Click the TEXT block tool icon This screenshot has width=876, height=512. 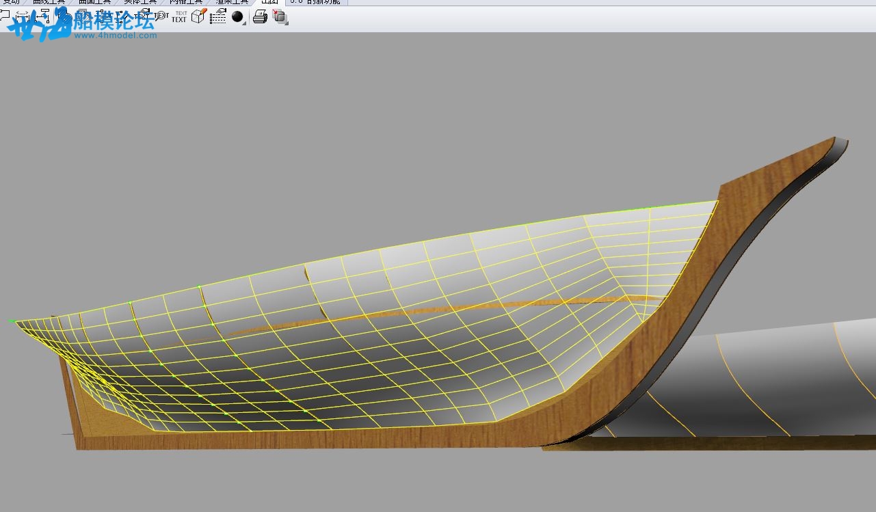pyautogui.click(x=179, y=16)
